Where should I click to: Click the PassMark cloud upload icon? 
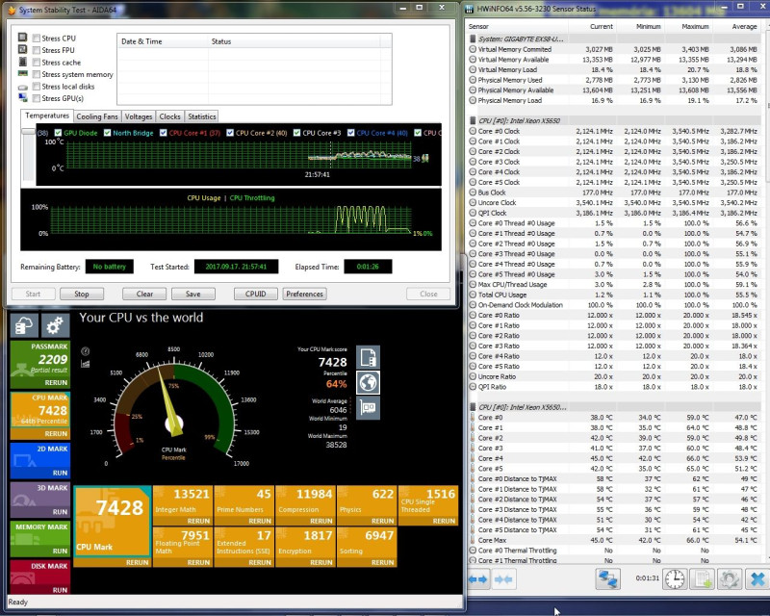[24, 325]
